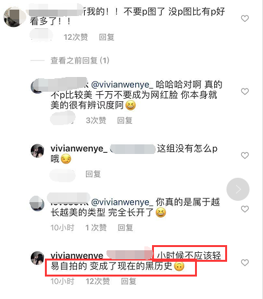Open @vivianwenye_ mention in 你真的是属于 comment
Image resolution: width=263 pixels, height=299 pixels.
[122, 202]
